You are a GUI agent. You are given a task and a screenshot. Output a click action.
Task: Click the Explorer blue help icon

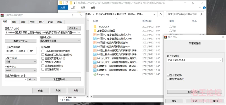pyautogui.click(x=204, y=8)
